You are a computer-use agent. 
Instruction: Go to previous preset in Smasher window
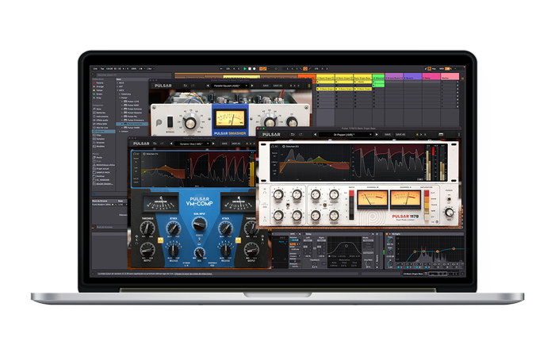(208, 86)
